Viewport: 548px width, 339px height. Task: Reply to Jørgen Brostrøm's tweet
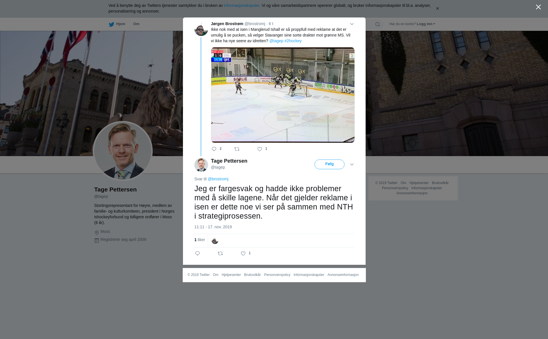coord(214,149)
